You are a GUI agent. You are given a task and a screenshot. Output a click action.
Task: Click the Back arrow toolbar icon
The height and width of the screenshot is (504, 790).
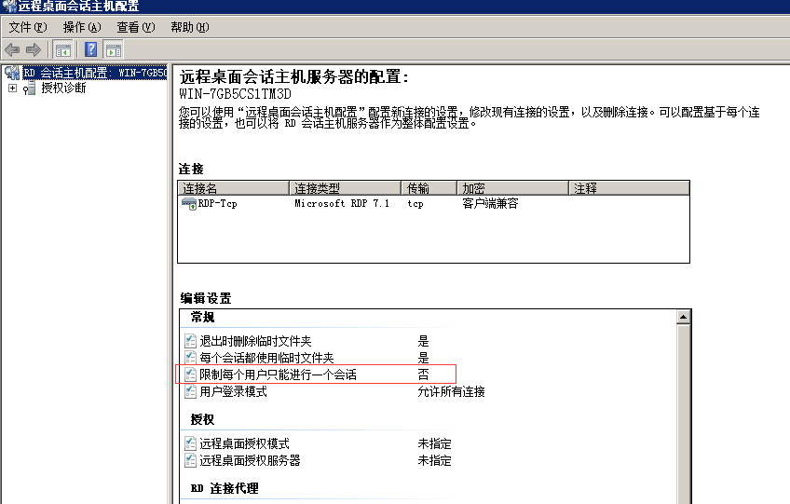coord(11,50)
